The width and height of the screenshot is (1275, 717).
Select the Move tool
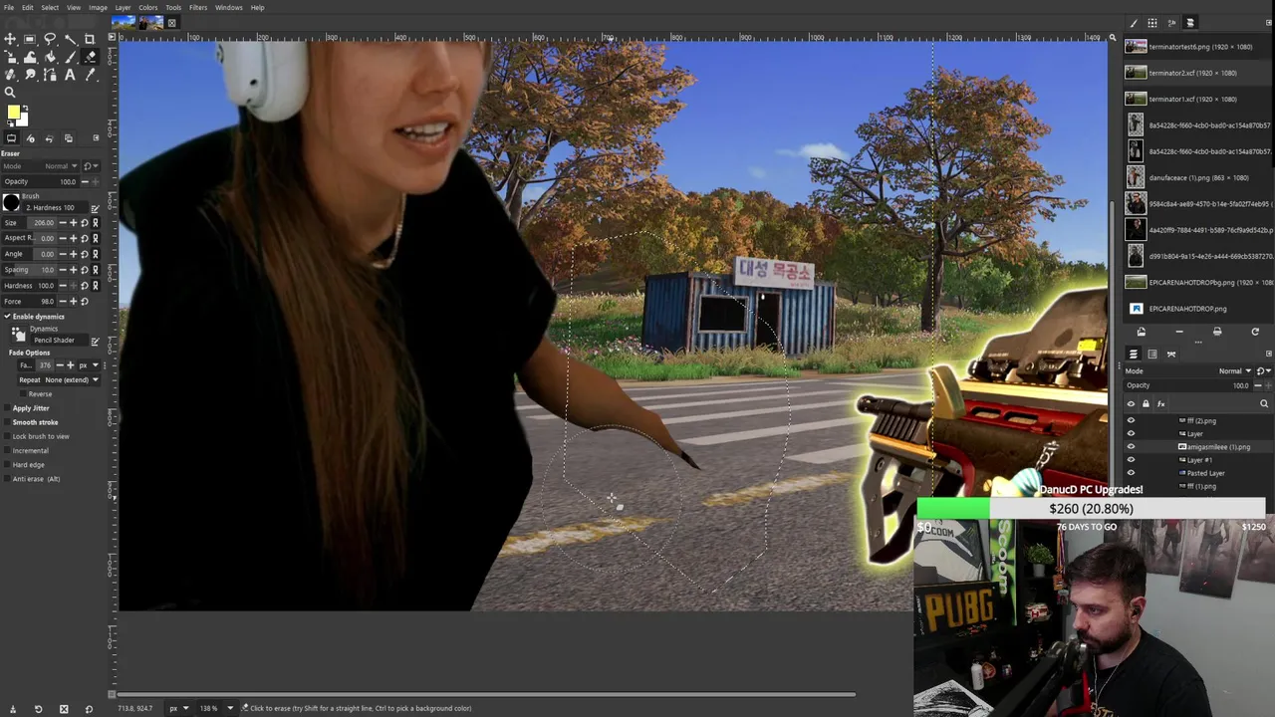[x=10, y=39]
